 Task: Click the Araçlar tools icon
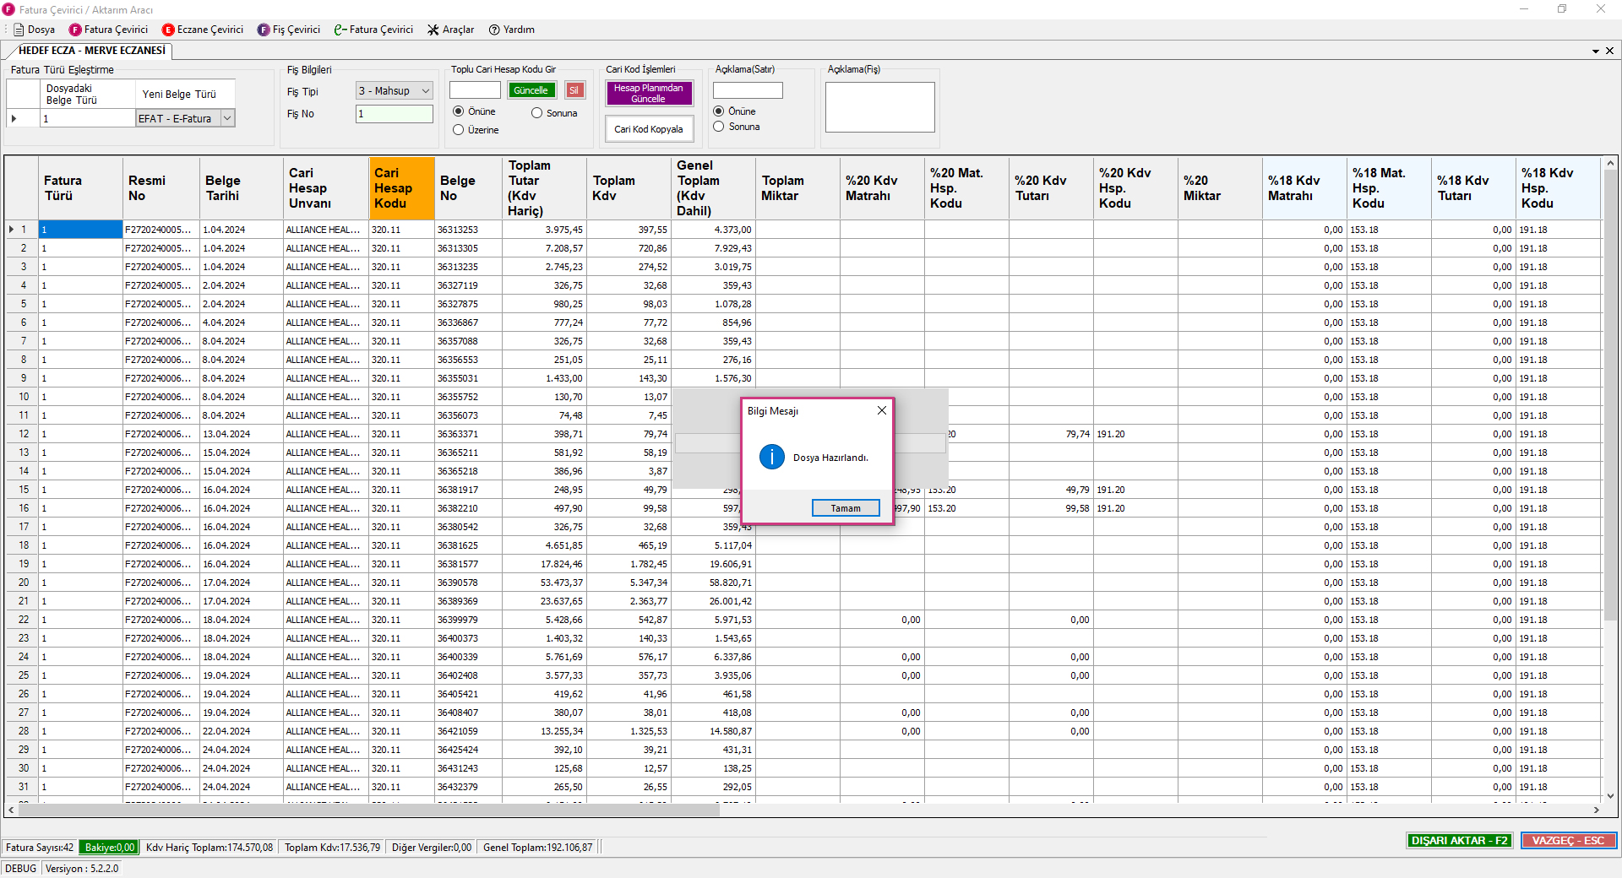pyautogui.click(x=433, y=30)
